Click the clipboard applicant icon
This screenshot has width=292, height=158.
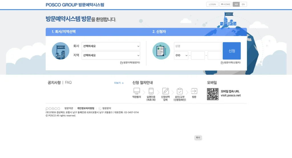[161, 51]
